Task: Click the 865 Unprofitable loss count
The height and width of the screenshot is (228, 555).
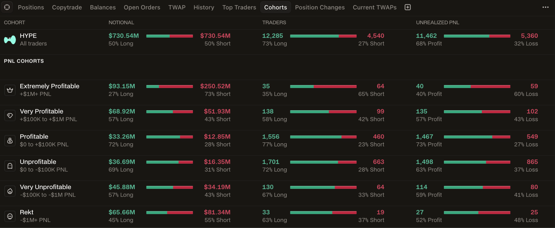Action: pyautogui.click(x=532, y=162)
